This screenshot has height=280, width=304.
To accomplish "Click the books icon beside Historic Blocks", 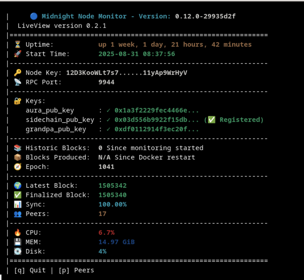I will click(x=18, y=148).
